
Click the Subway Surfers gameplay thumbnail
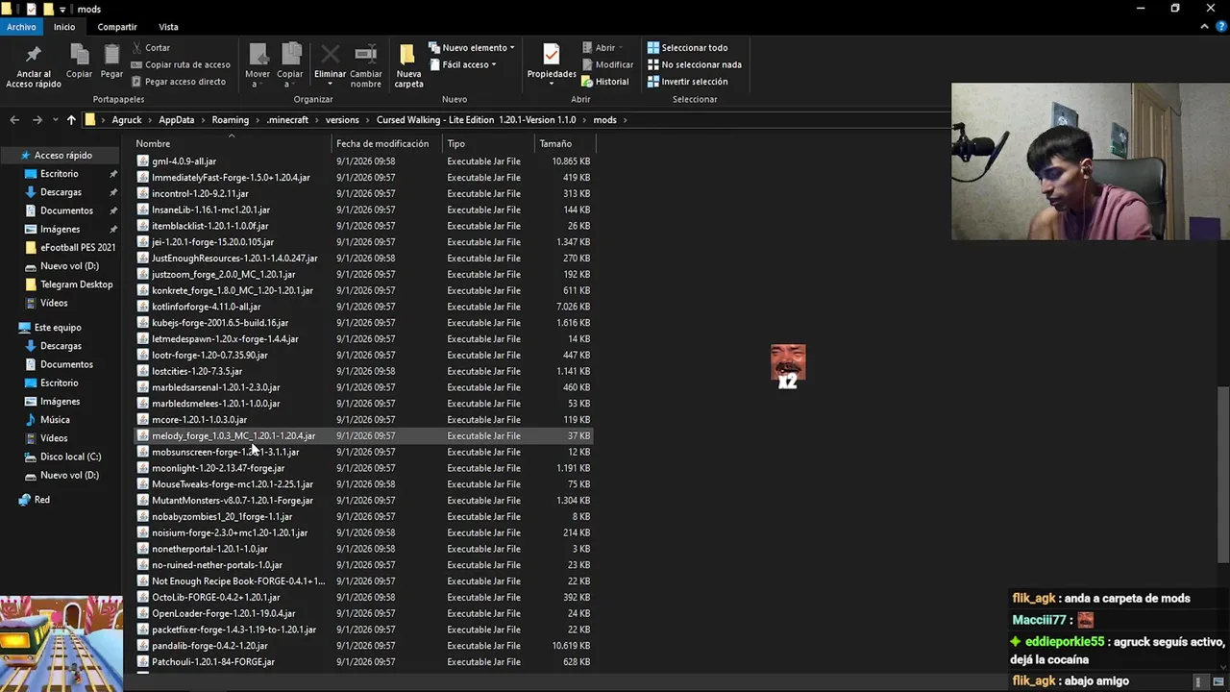[61, 644]
